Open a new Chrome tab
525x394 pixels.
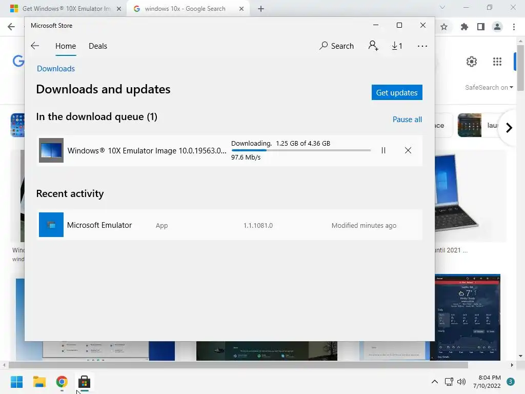coord(261,9)
